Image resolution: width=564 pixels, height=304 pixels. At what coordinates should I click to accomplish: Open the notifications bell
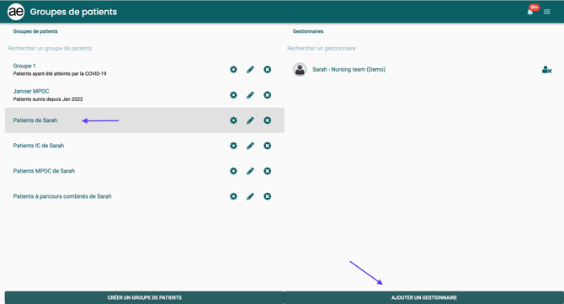530,12
